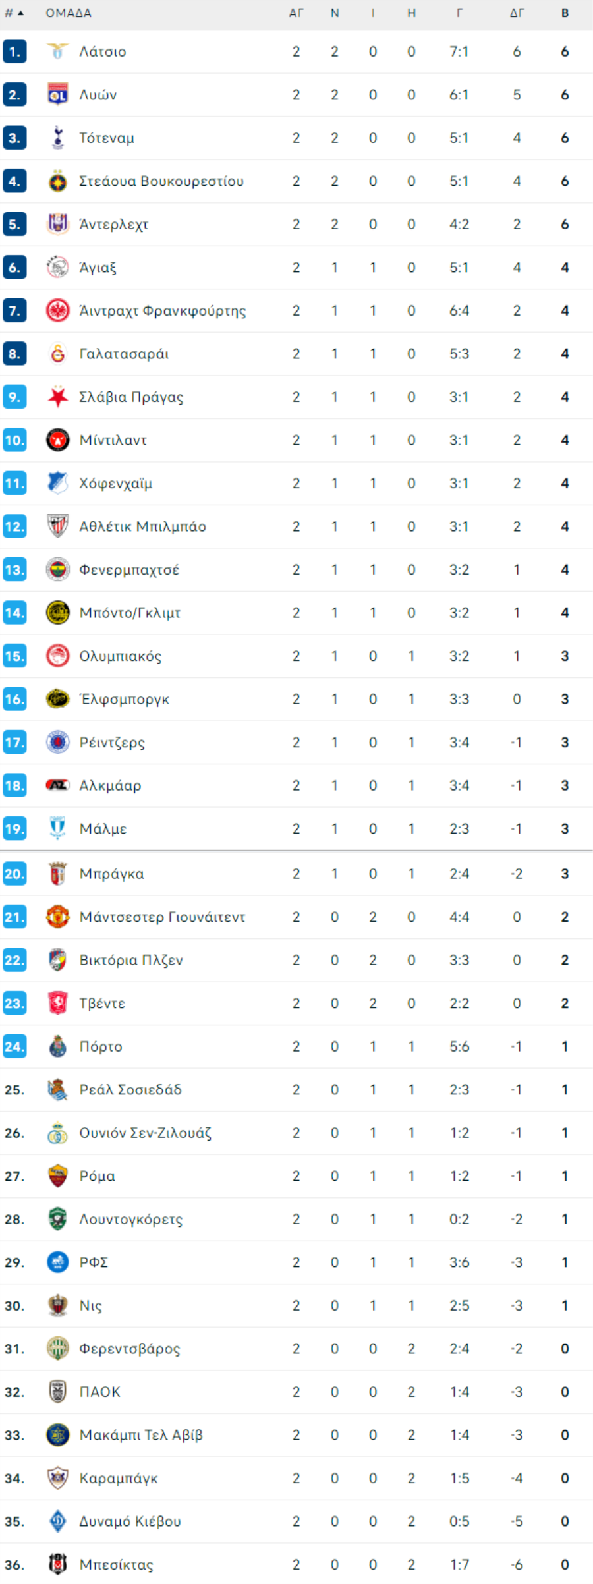Click the rank 1 position badge
Image resolution: width=593 pixels, height=1584 pixels.
pos(14,51)
